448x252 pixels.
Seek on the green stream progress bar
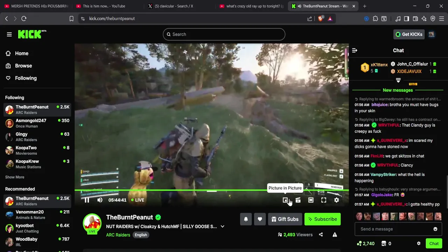[212, 190]
